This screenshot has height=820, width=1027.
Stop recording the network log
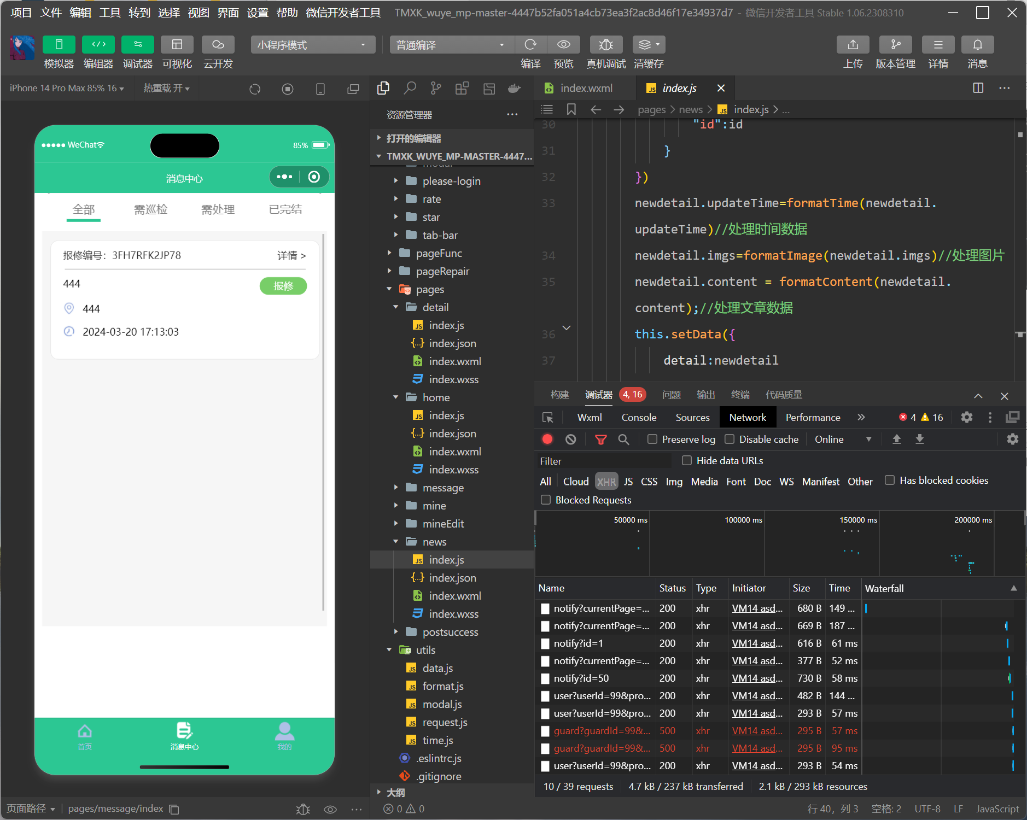547,439
